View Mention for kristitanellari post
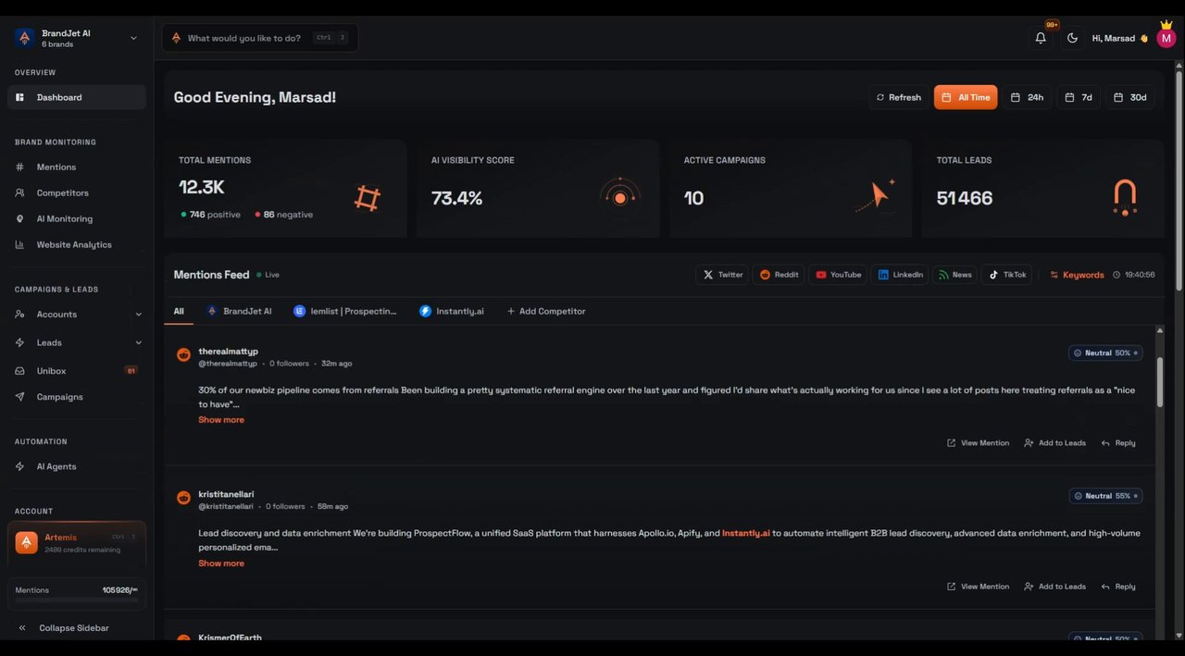1185x656 pixels. pyautogui.click(x=978, y=587)
